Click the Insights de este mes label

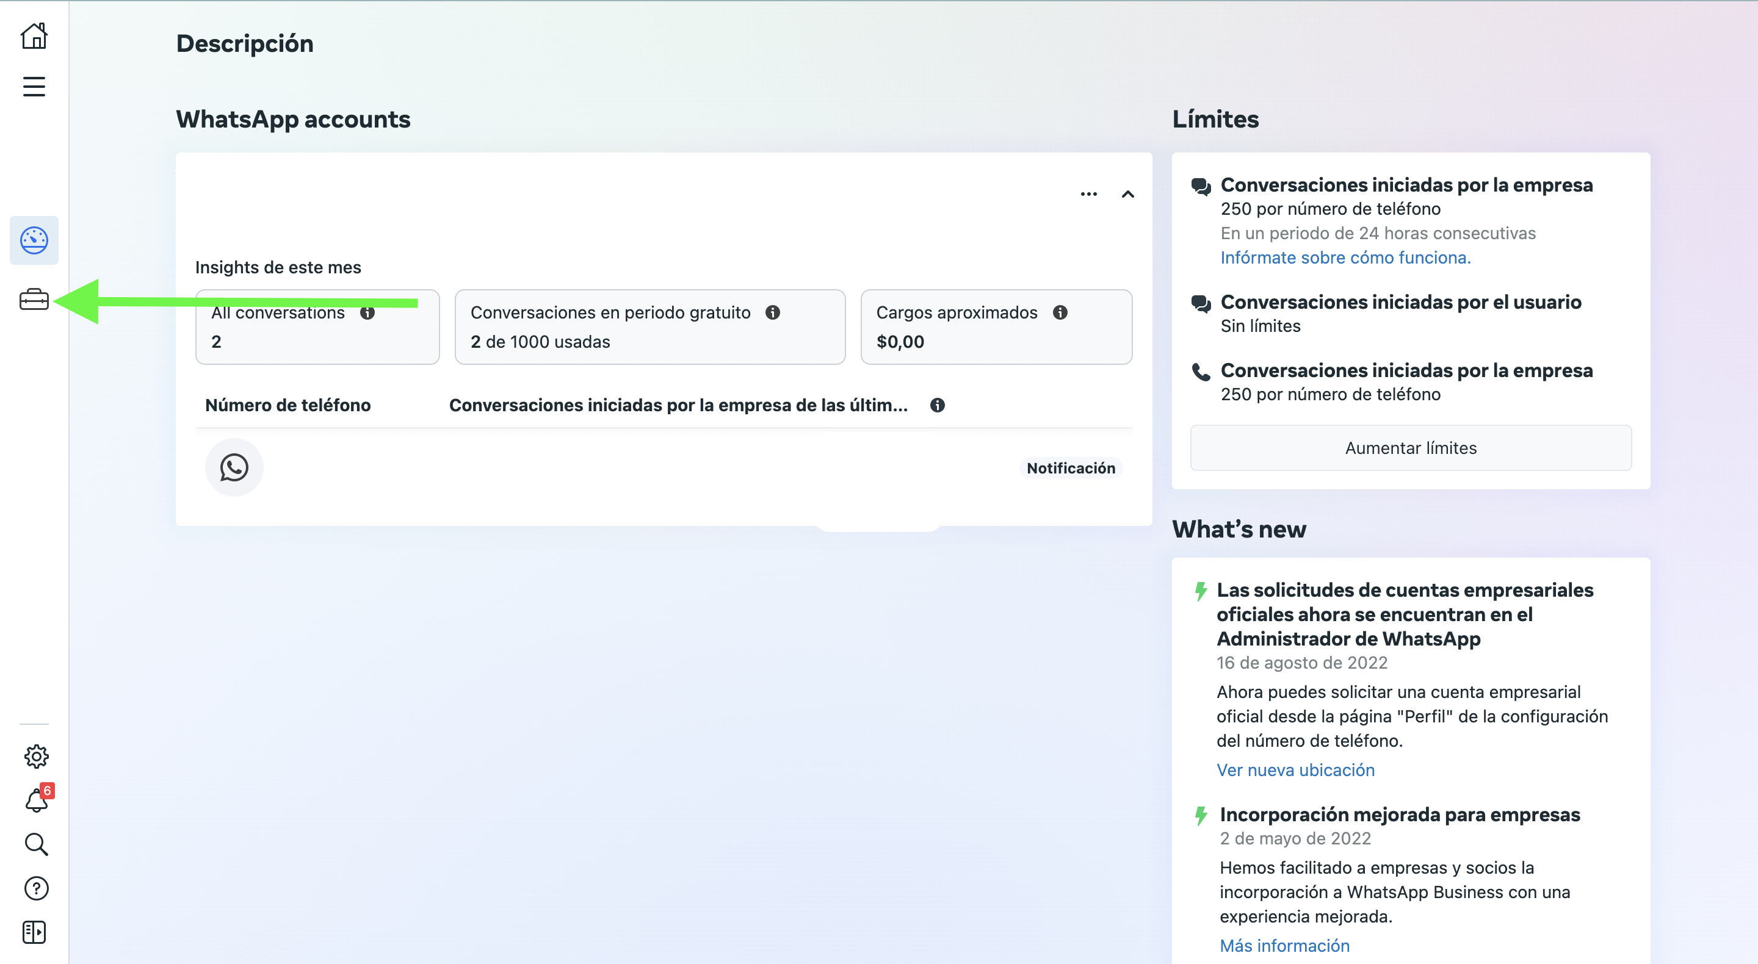pyautogui.click(x=278, y=267)
